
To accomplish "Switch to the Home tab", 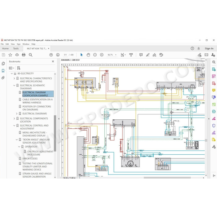I will [5, 48].
